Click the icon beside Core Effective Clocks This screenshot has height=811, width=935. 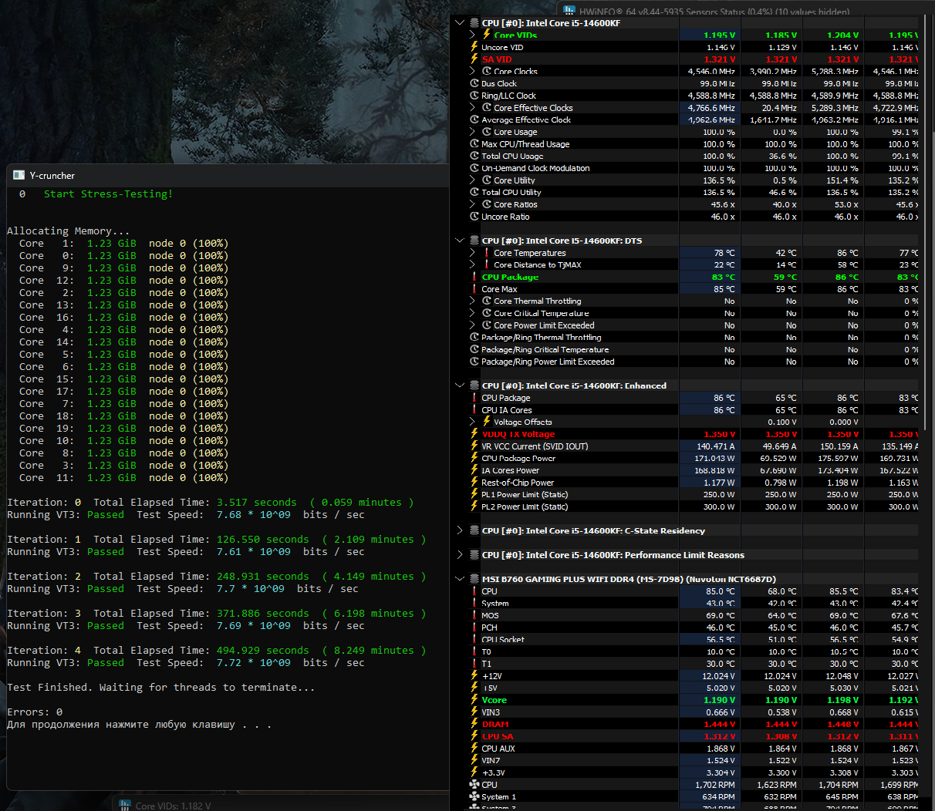(x=487, y=108)
